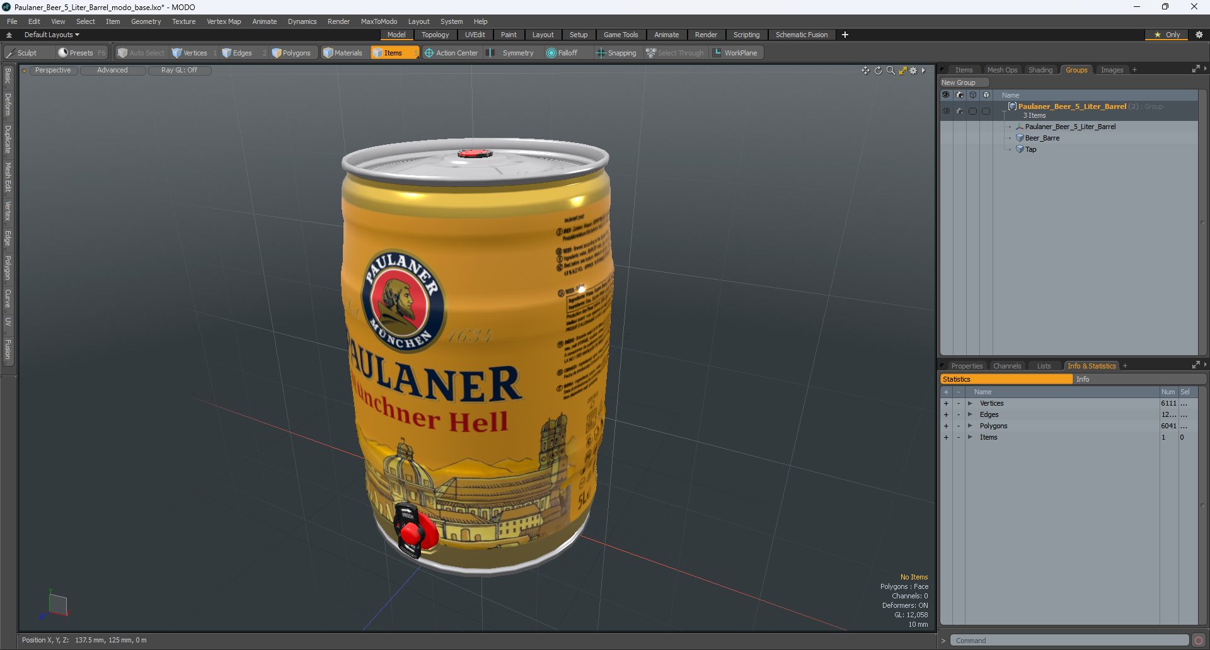The height and width of the screenshot is (650, 1210).
Task: Toggle second checkbox in Paulaner group row
Action: (x=986, y=111)
